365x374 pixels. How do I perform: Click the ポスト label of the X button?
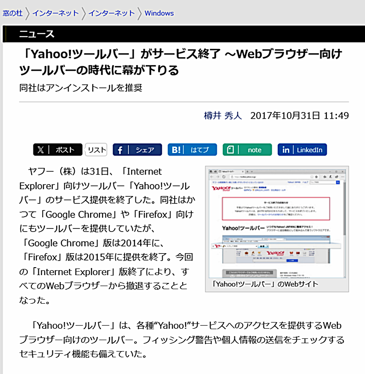tap(66, 150)
